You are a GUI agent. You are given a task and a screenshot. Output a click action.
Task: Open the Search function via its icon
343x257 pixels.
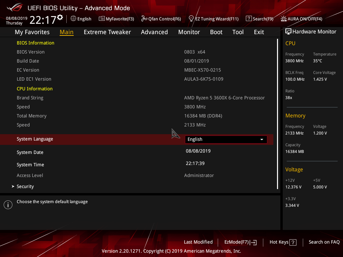249,19
